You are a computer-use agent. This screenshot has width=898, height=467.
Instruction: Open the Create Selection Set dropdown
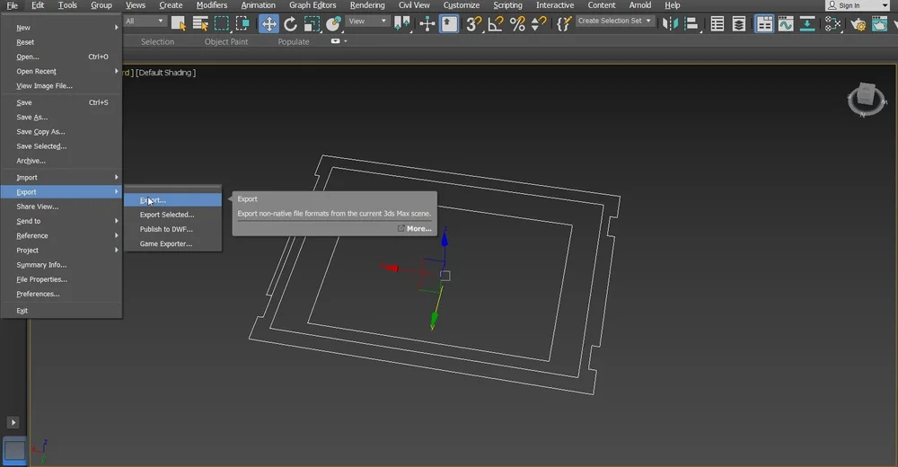(x=614, y=21)
